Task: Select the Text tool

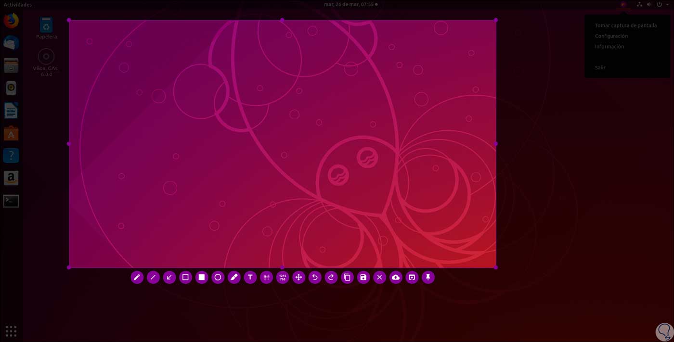Action: point(250,277)
